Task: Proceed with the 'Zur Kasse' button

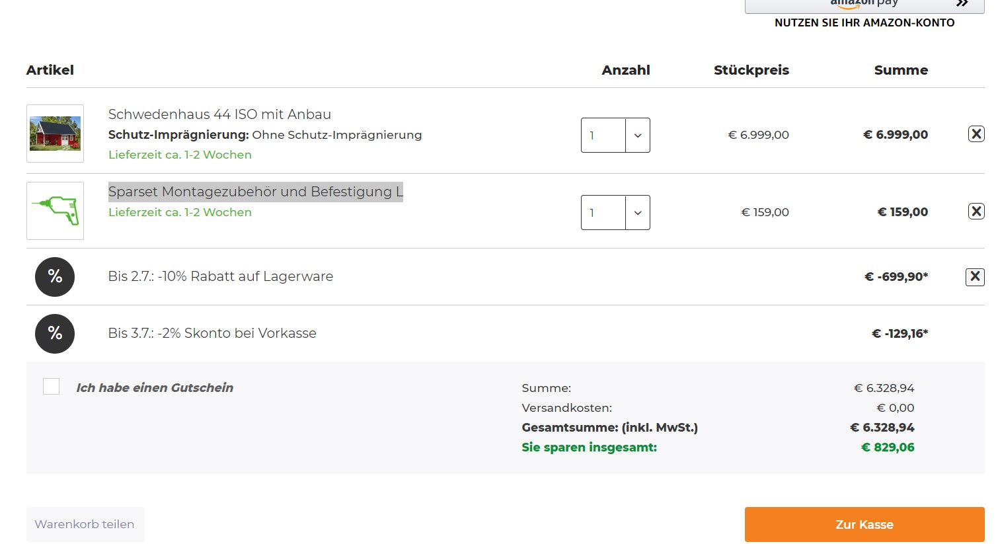Action: [x=864, y=525]
